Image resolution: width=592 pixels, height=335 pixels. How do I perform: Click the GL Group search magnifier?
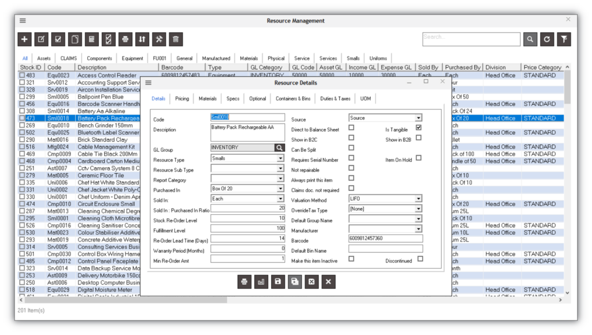click(x=279, y=148)
